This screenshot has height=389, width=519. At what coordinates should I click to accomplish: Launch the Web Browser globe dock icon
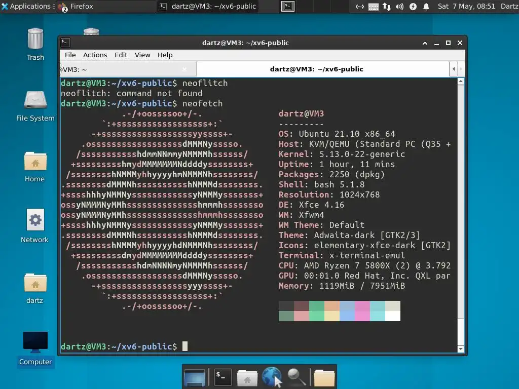(272, 377)
